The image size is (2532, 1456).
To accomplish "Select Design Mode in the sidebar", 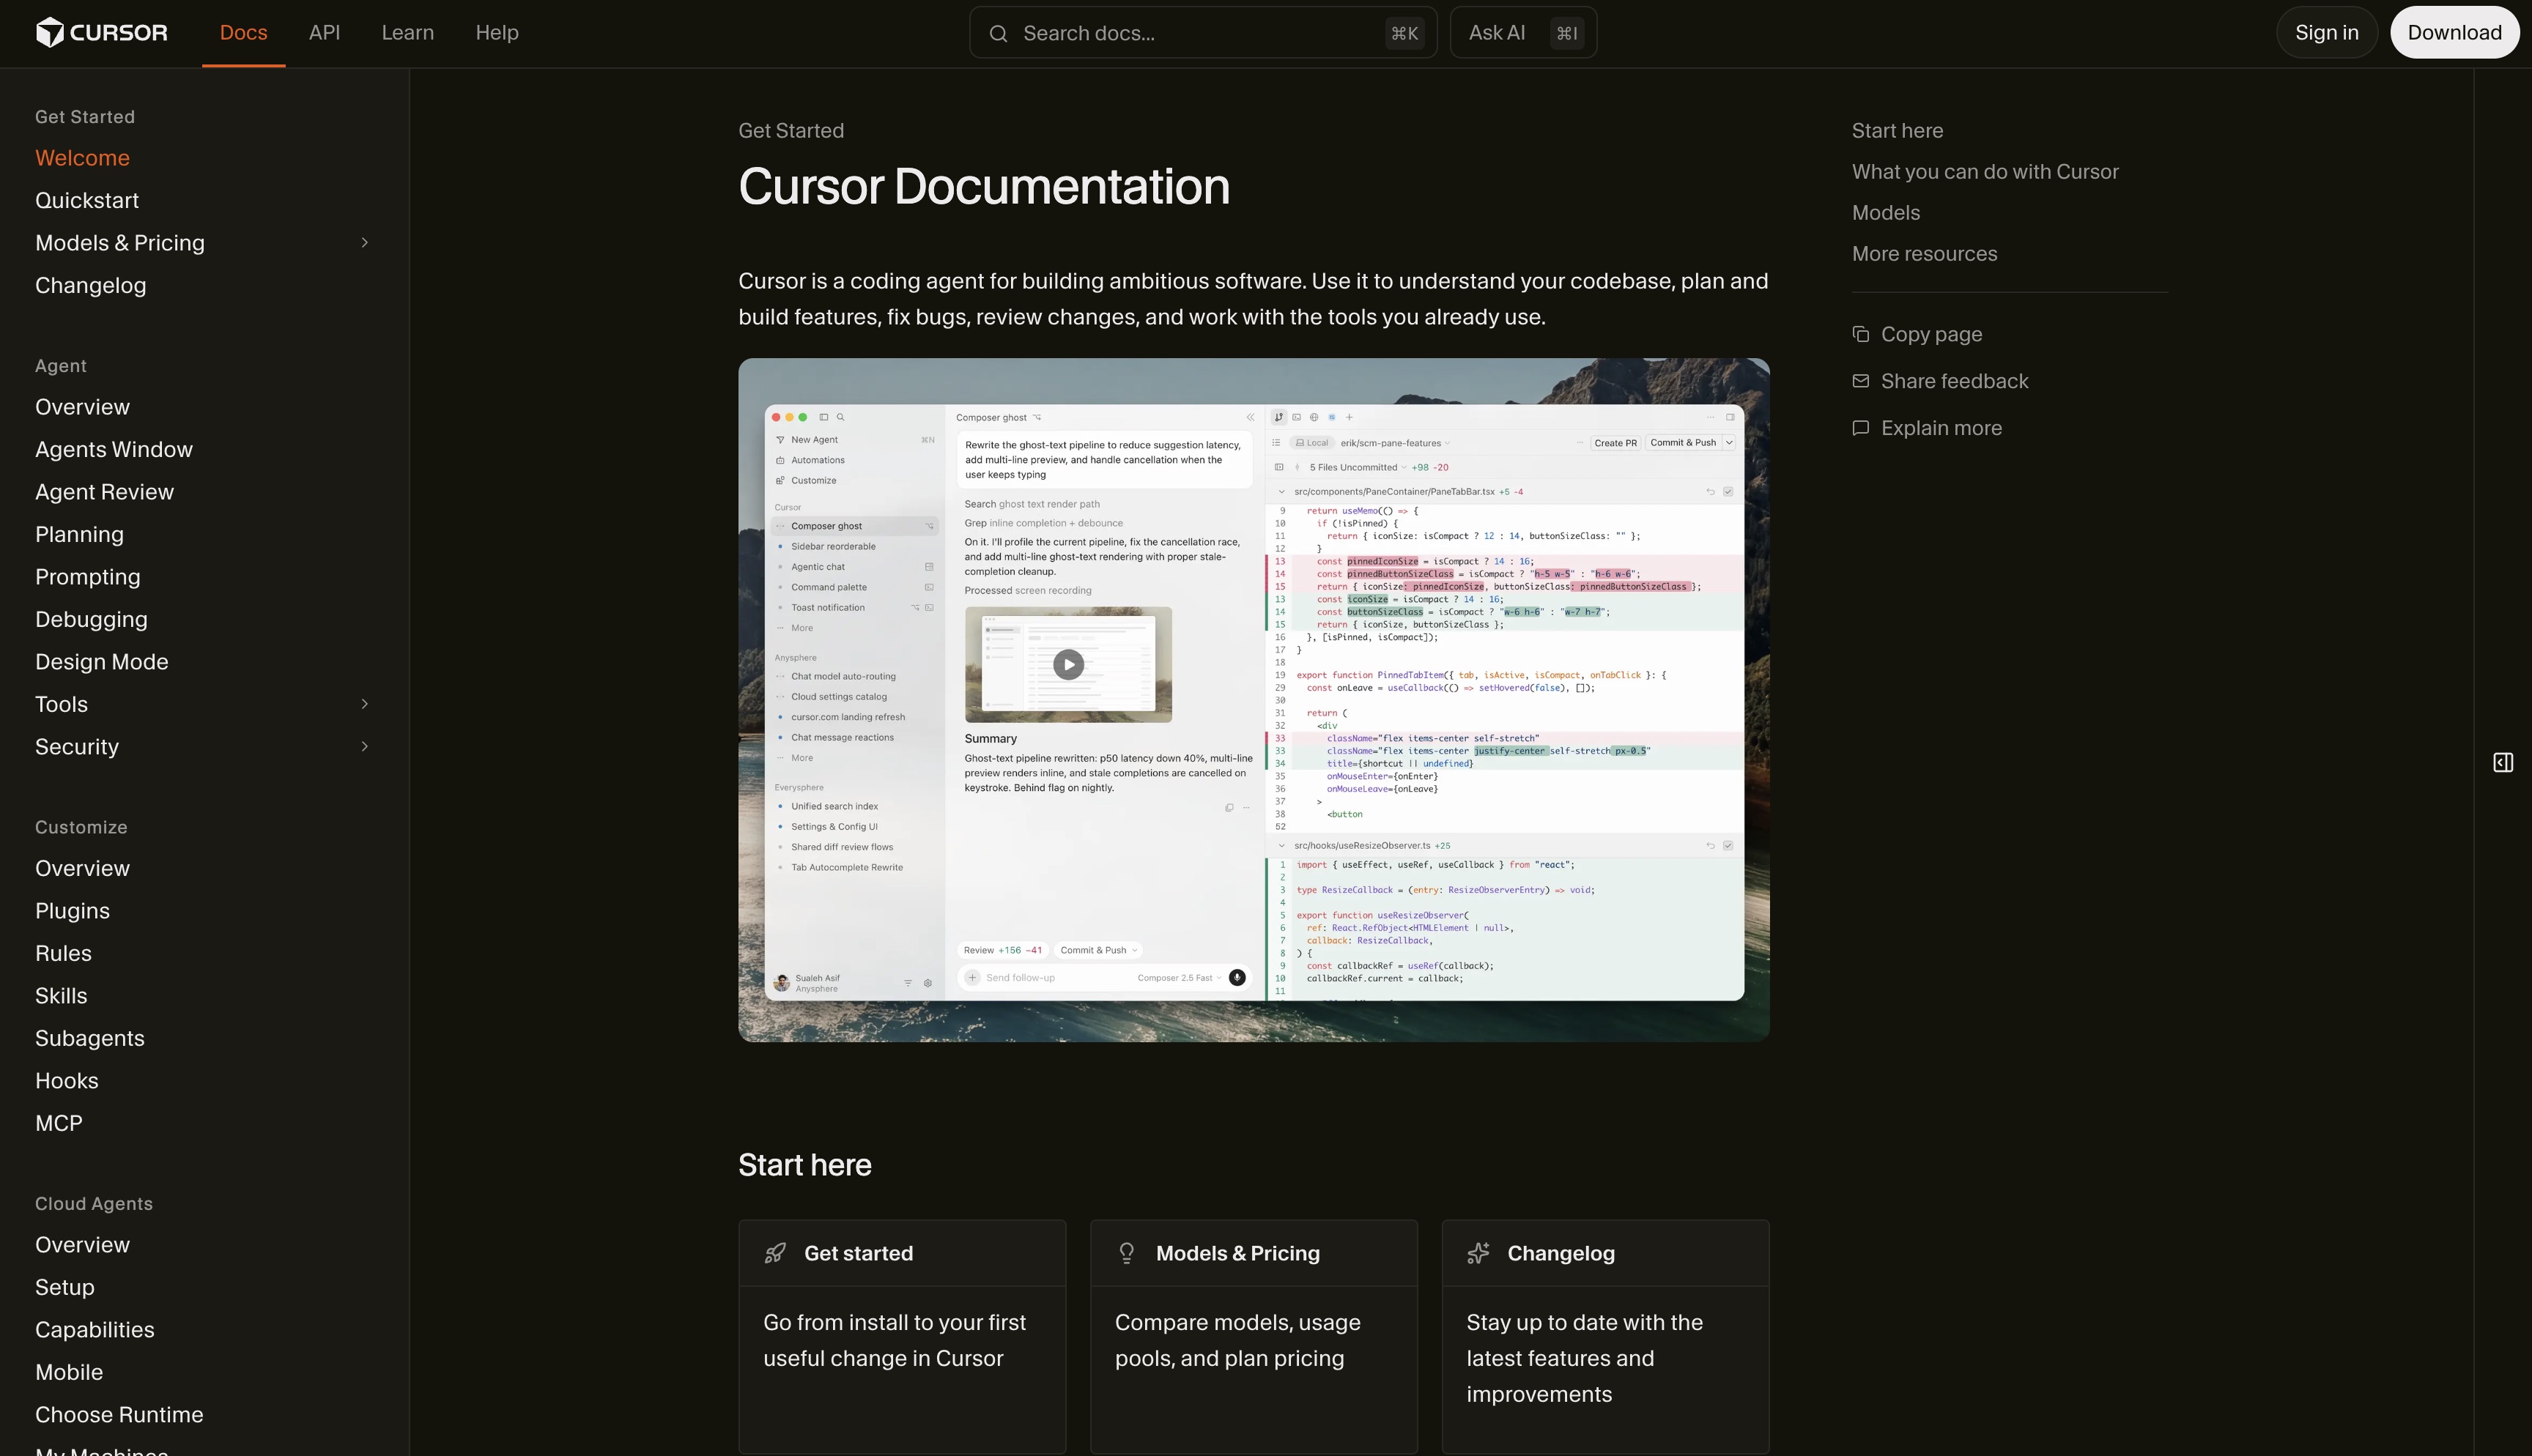I will click(x=101, y=662).
